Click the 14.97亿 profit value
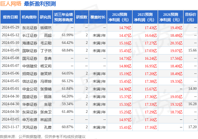Image resolution: width=198 pixels, height=139 pixels. pos(125,120)
